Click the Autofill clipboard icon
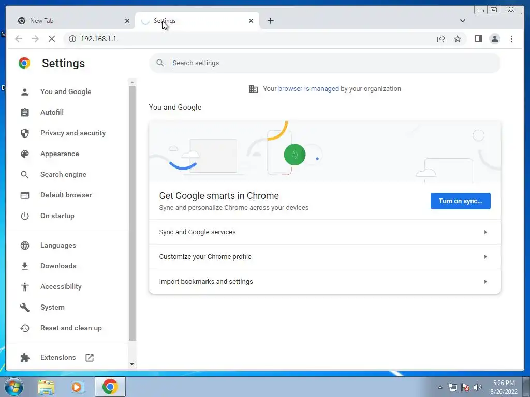This screenshot has height=397, width=530. (x=25, y=112)
